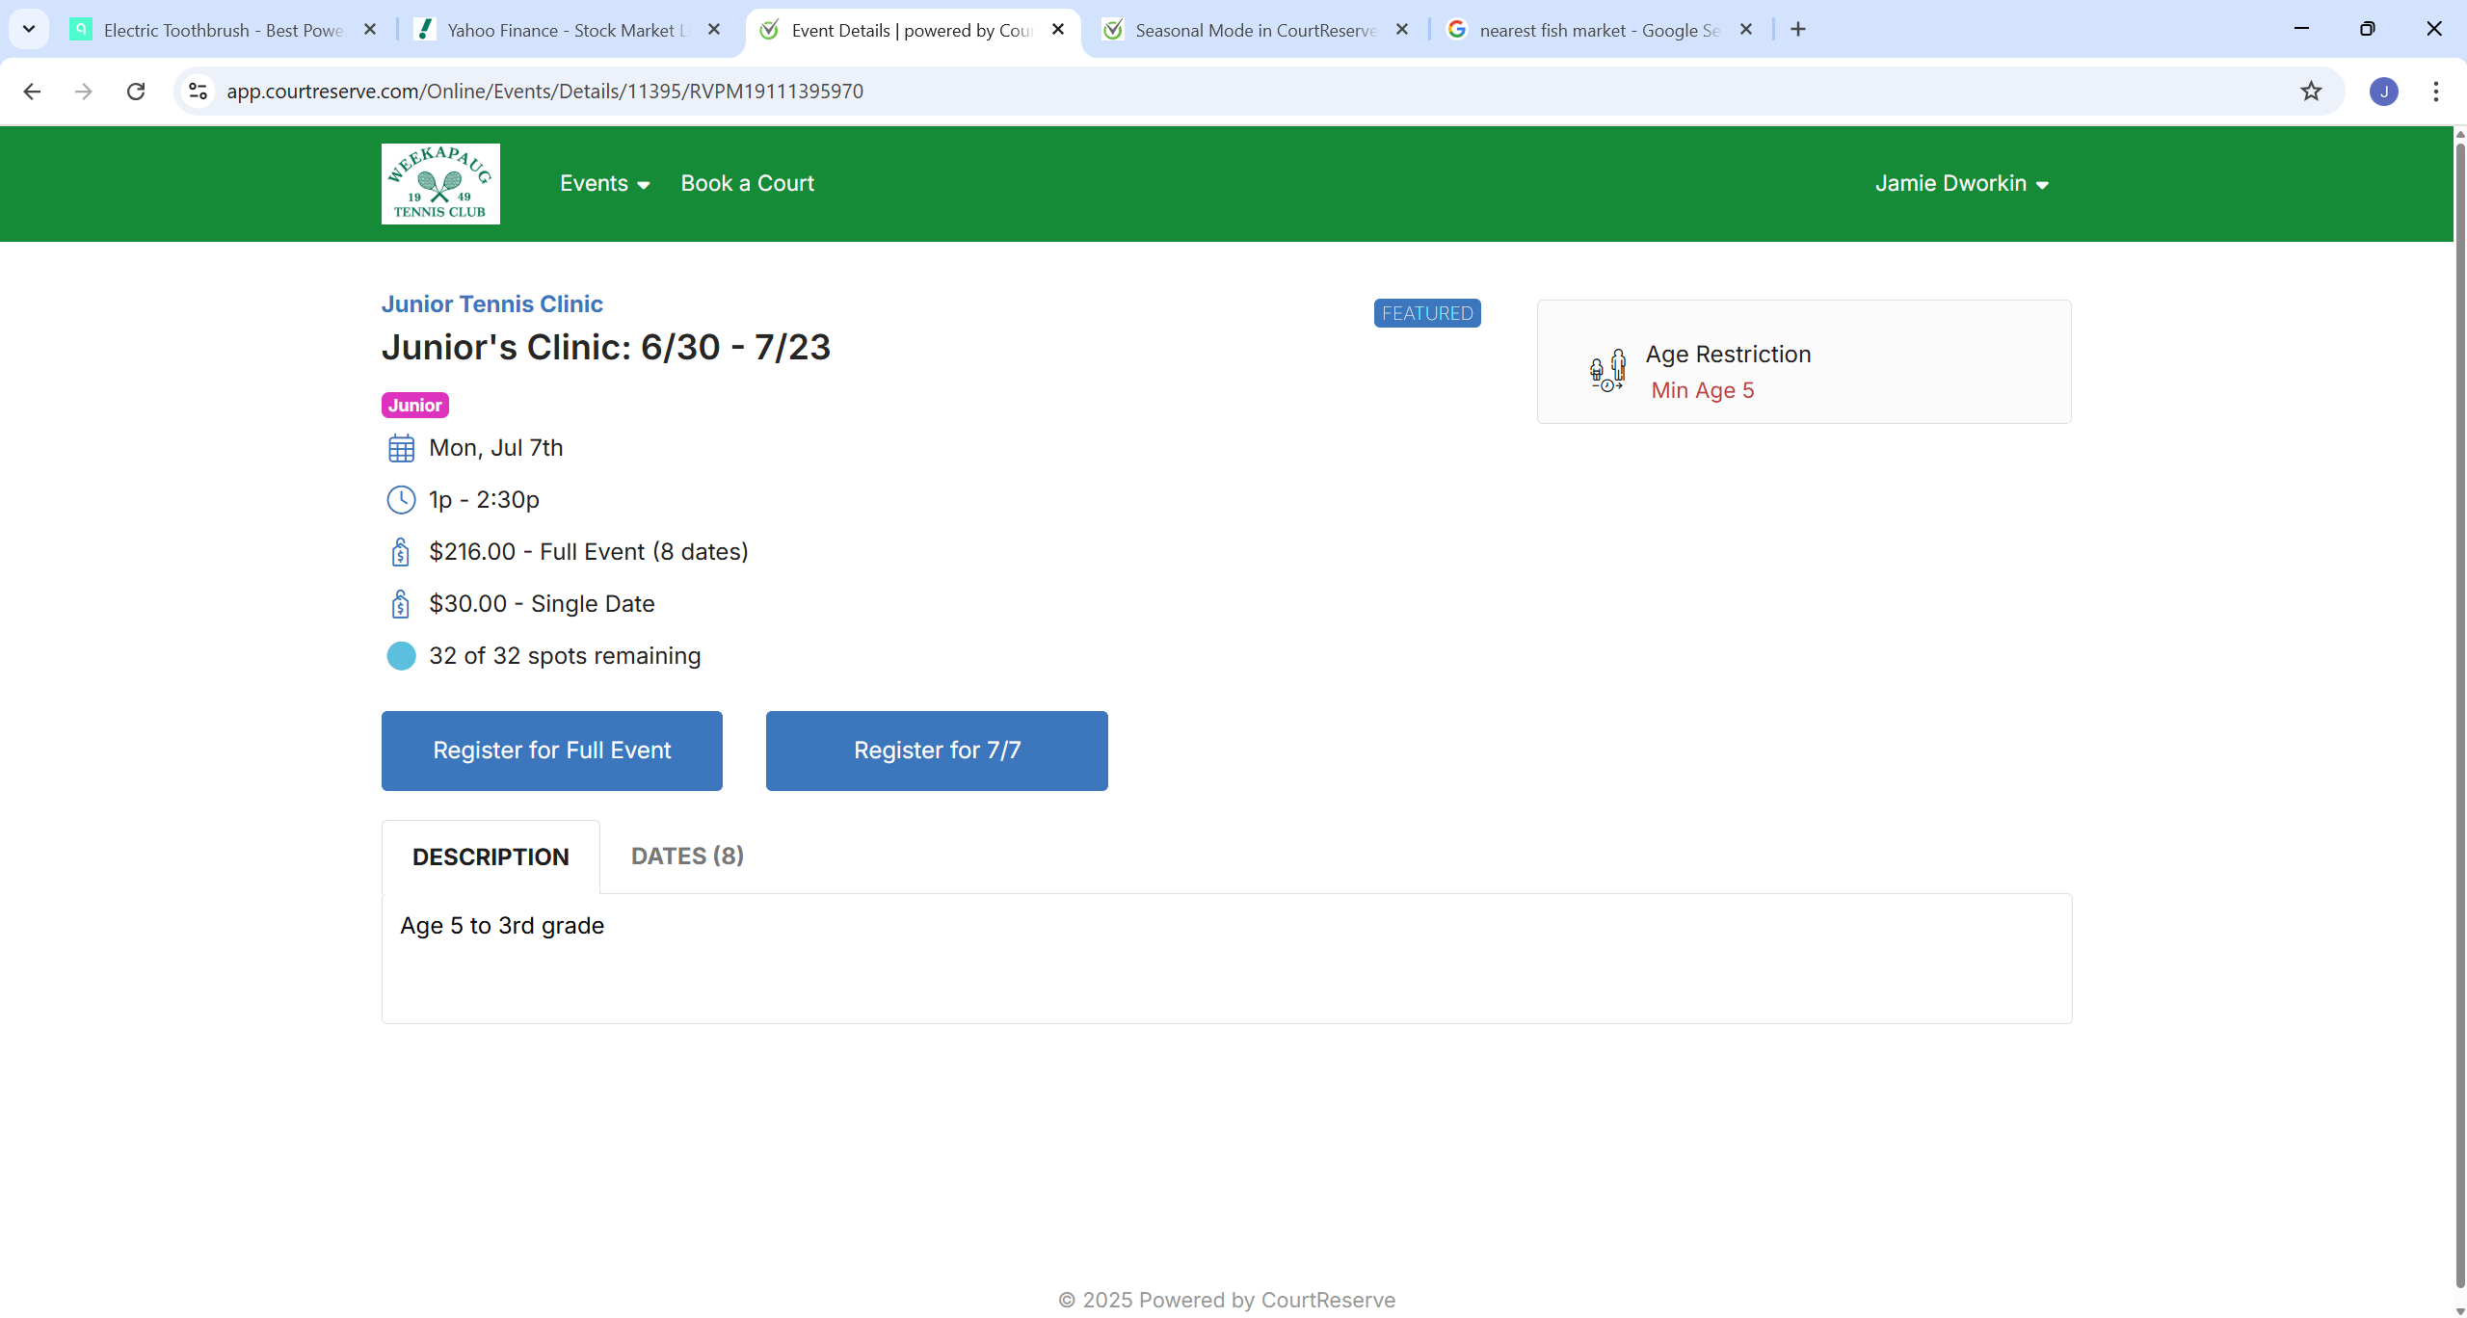Screen dimensions: 2467x1318
Task: Click the $30.00 - Single Date text
Action: tap(542, 604)
